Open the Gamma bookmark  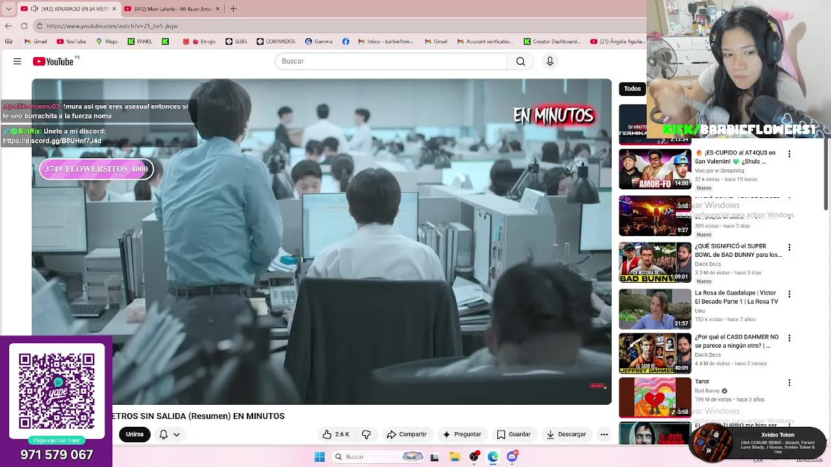[x=319, y=42]
